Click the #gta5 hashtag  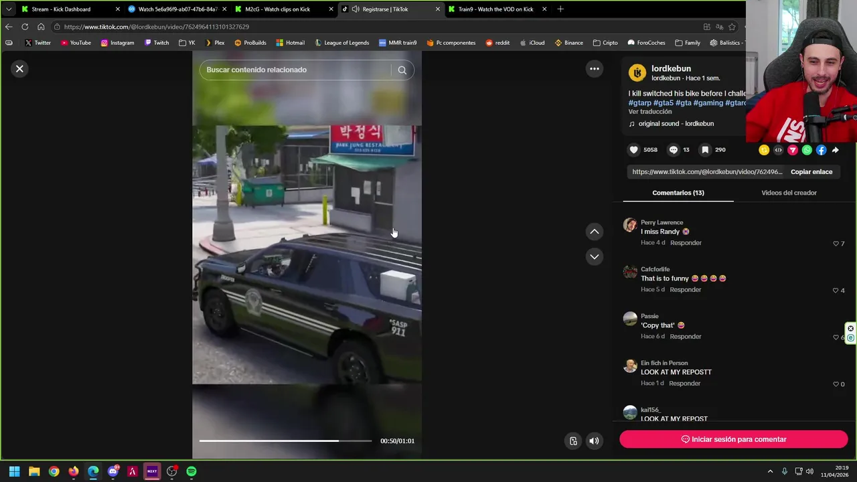[664, 102]
